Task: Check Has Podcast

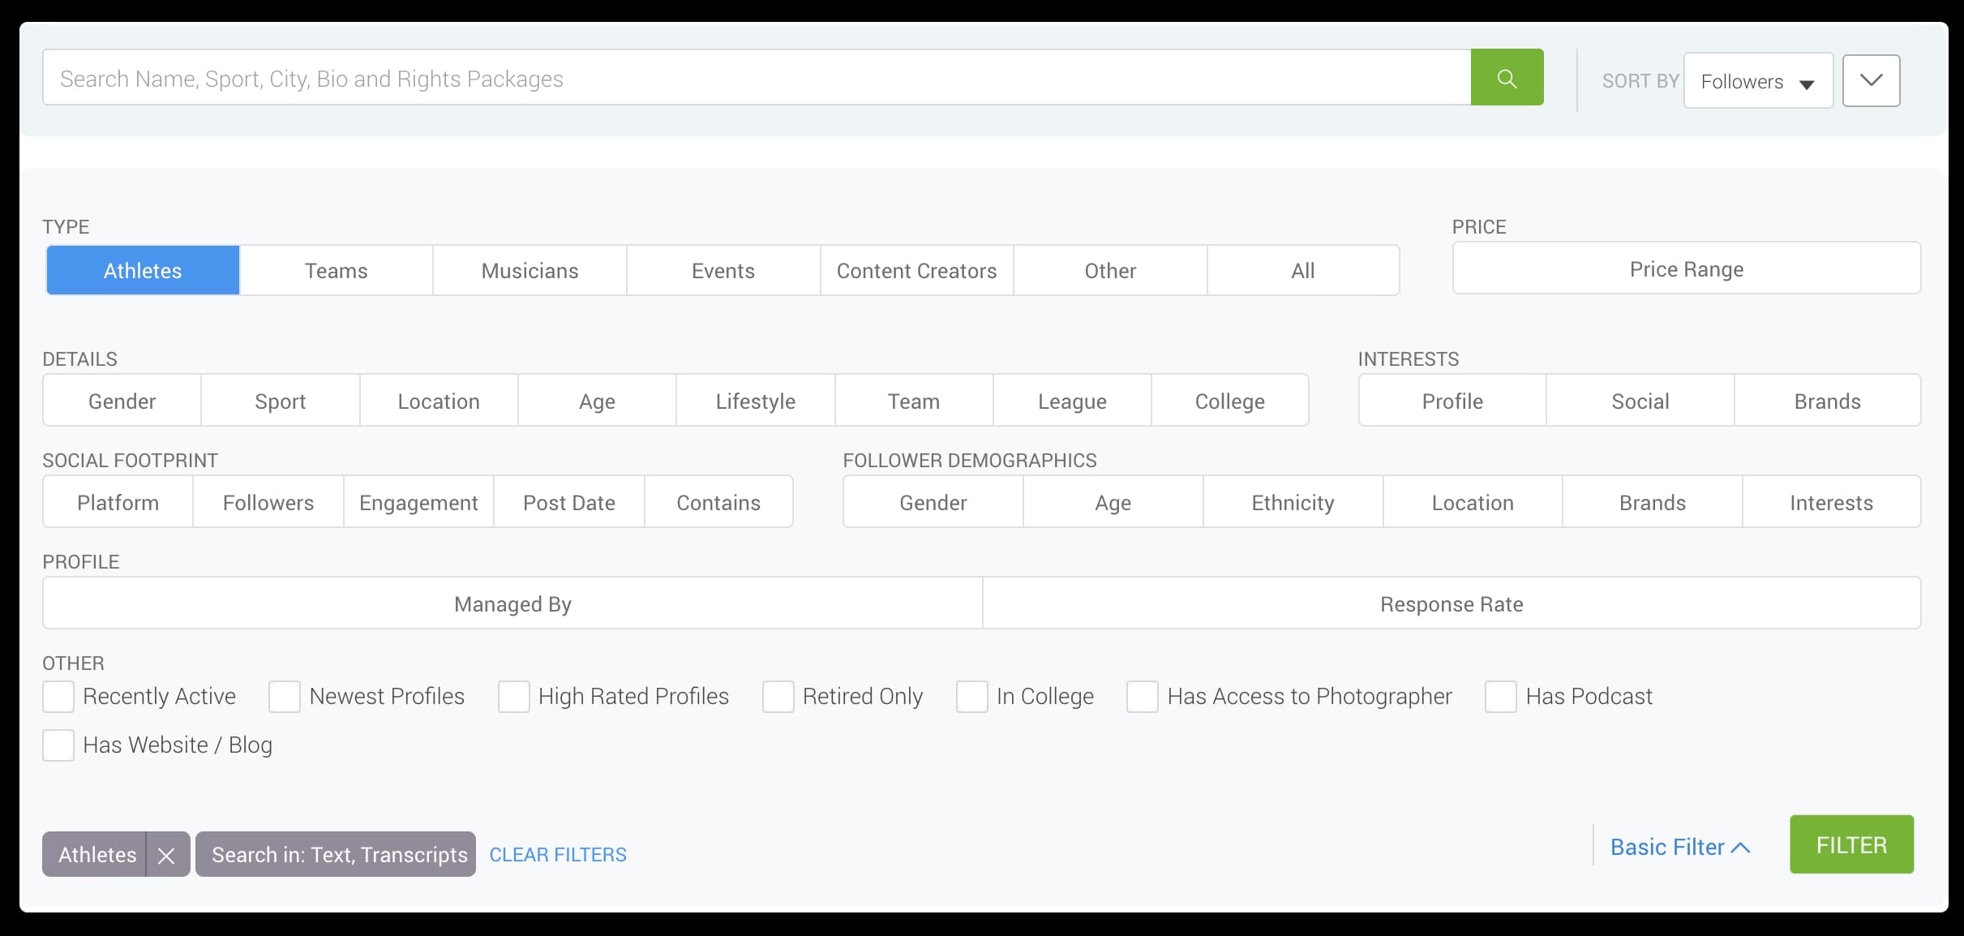Action: [1499, 696]
